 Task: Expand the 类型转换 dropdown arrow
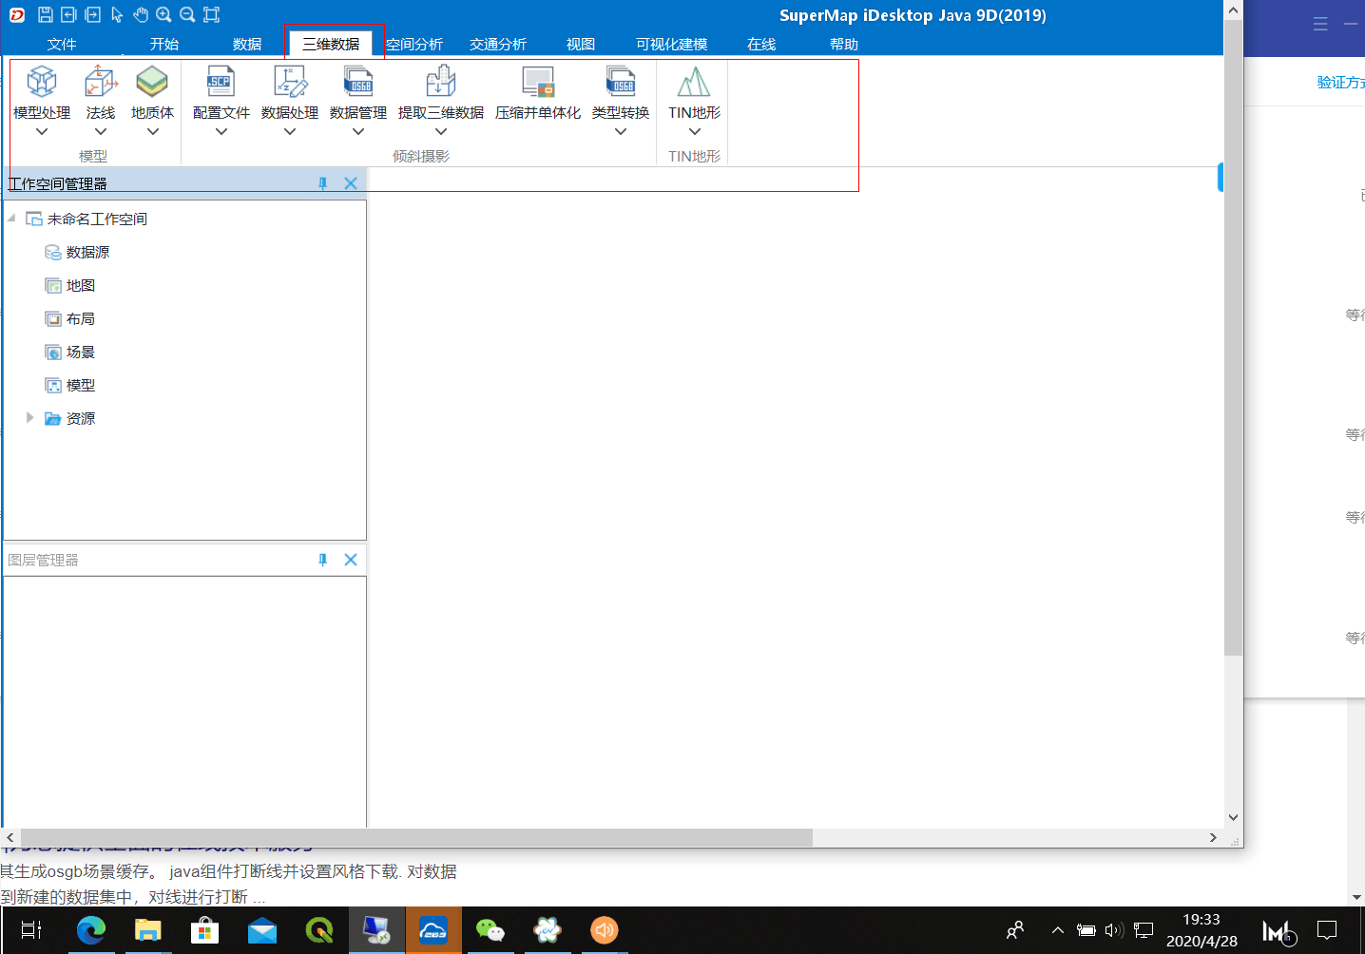click(621, 132)
